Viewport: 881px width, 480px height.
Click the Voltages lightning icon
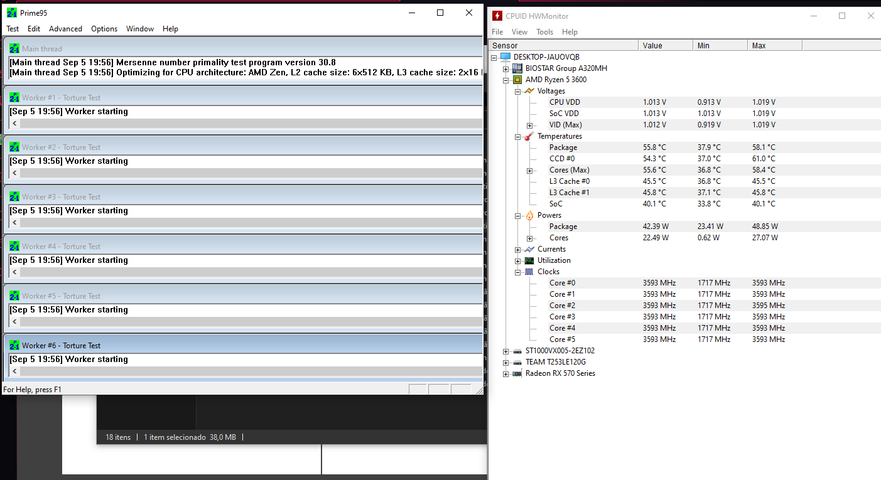[x=529, y=91]
